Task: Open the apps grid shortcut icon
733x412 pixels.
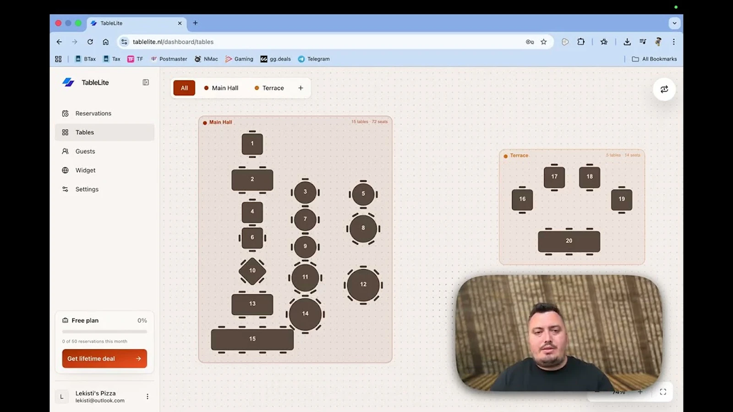Action: point(58,59)
